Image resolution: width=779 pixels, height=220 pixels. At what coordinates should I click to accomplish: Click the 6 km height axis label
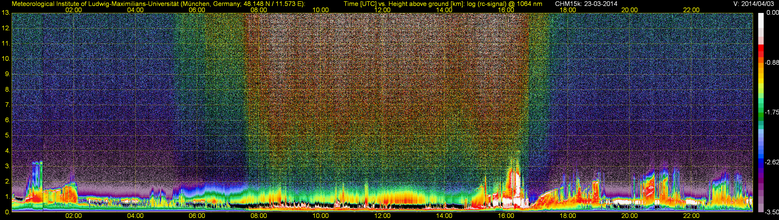(8, 120)
